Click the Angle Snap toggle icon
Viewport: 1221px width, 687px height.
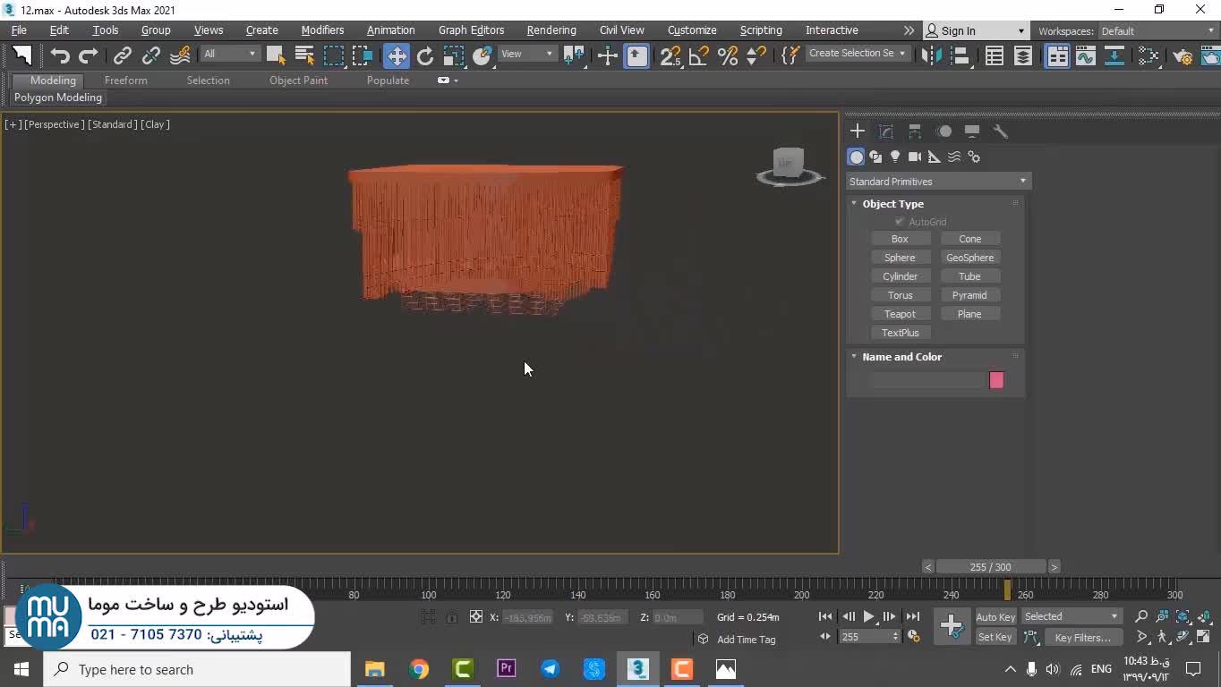click(x=699, y=55)
